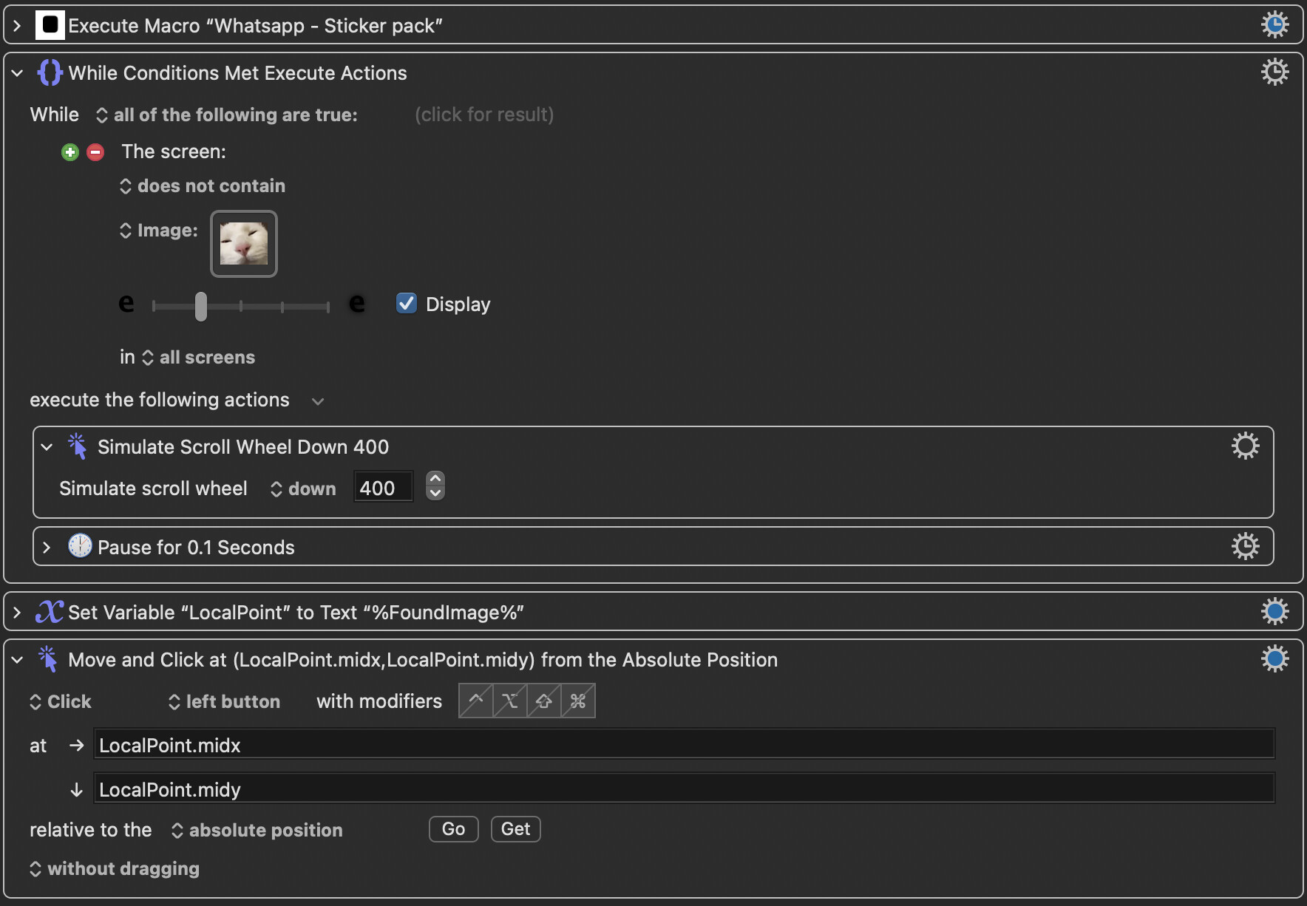This screenshot has height=906, width=1307.
Task: Toggle the Command modifier key
Action: [578, 701]
